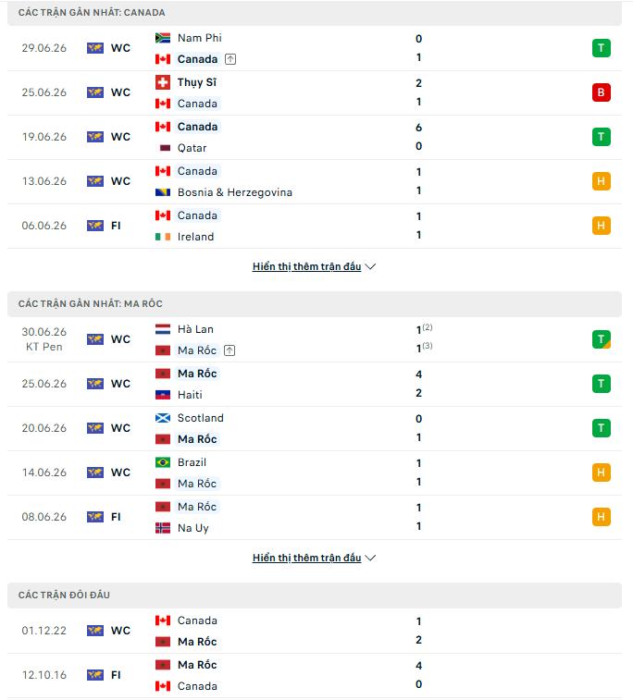633x700 pixels.
Task: Click the Scotland flag icon
Action: pyautogui.click(x=163, y=418)
